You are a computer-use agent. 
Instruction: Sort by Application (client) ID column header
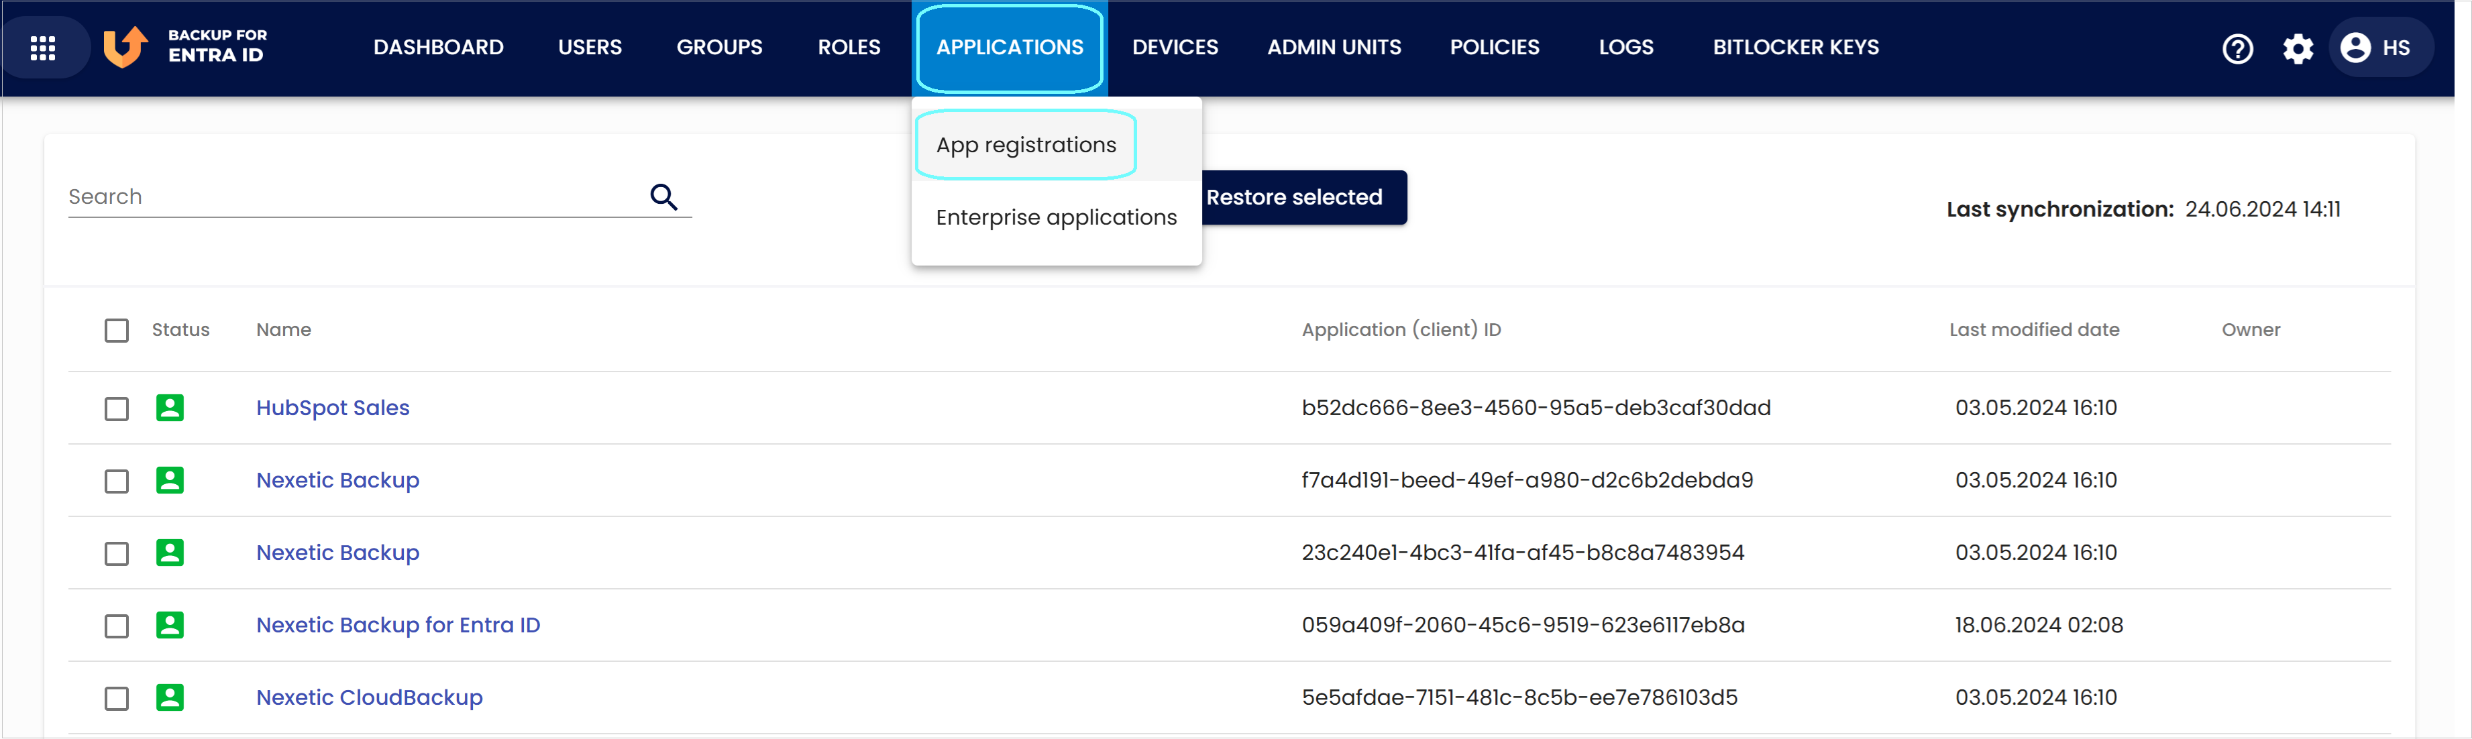(1401, 329)
